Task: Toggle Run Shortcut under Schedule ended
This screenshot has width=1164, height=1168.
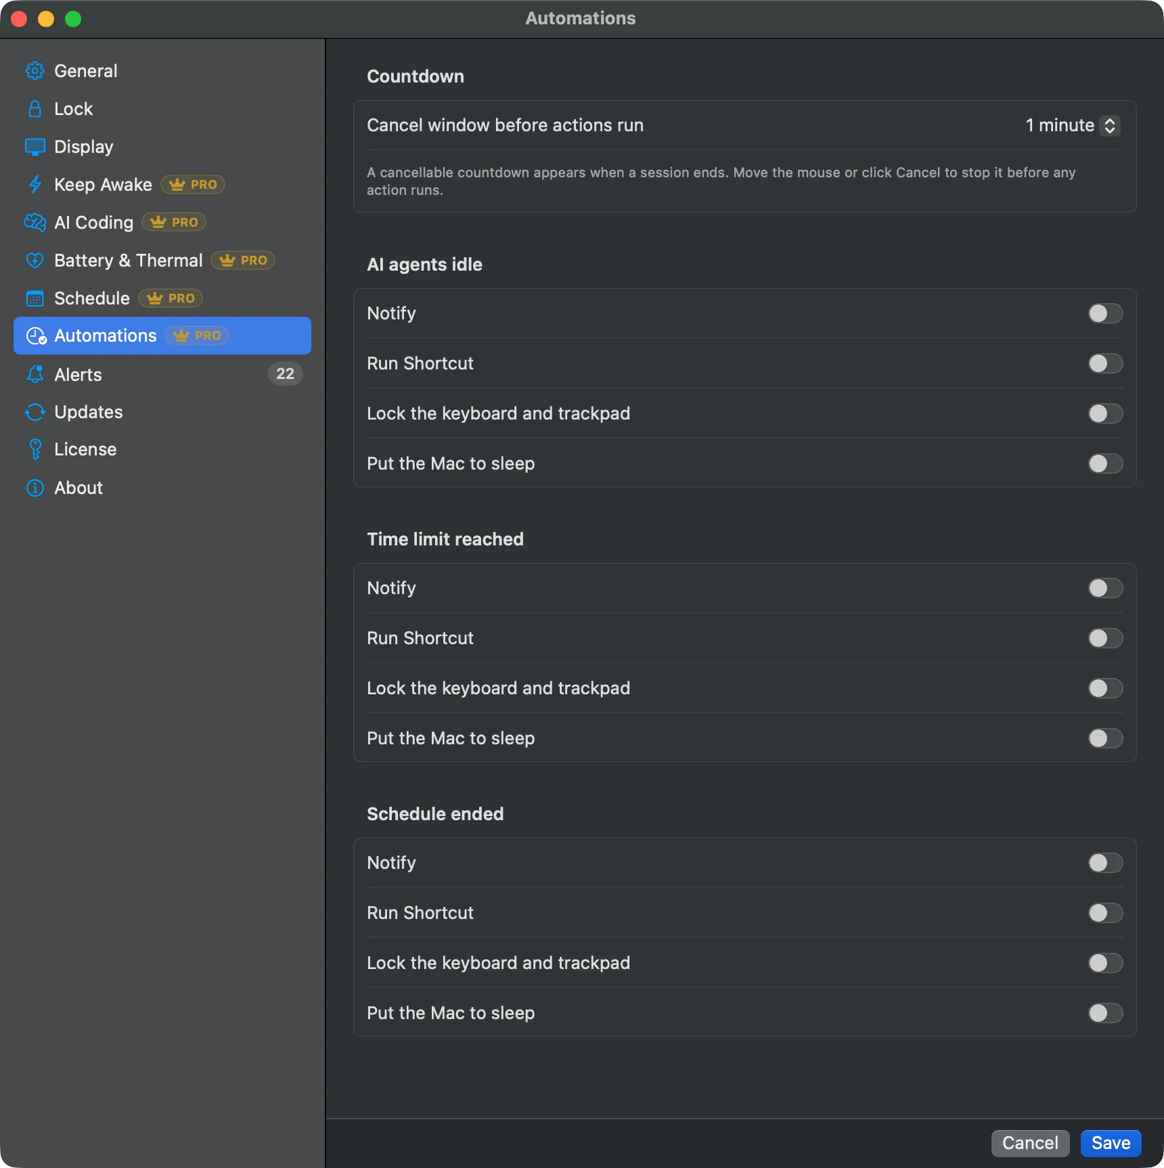Action: point(1105,913)
